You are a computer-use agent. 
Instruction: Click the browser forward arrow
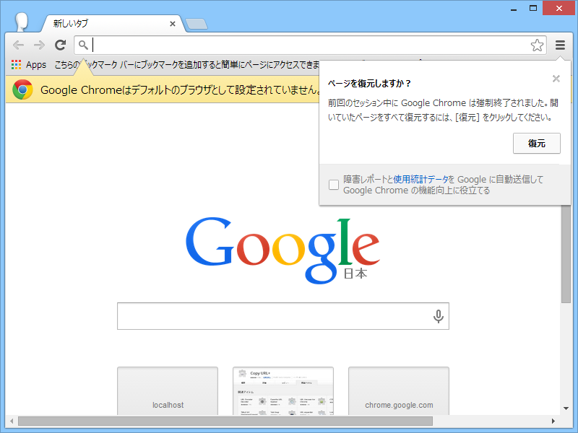coord(39,45)
